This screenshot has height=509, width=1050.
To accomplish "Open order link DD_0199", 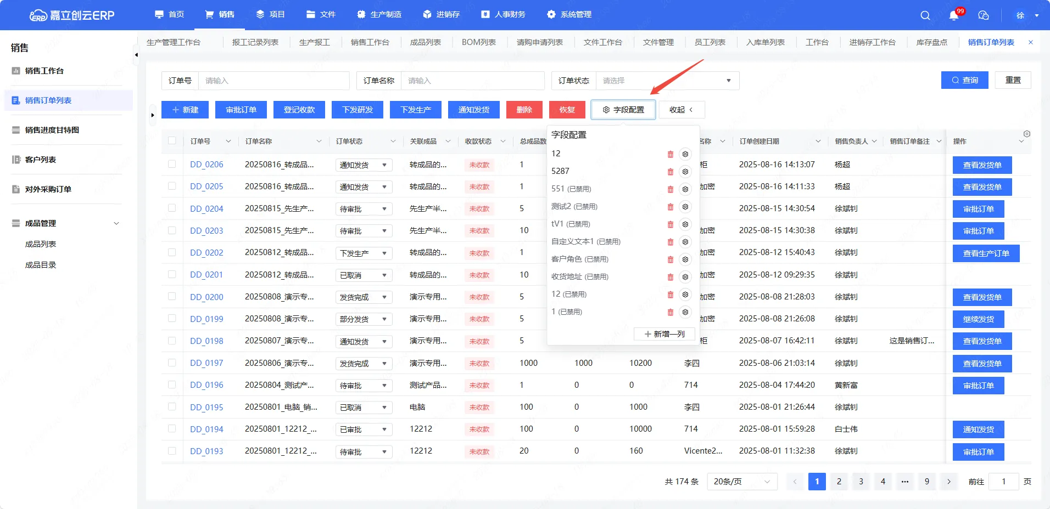I will click(206, 319).
